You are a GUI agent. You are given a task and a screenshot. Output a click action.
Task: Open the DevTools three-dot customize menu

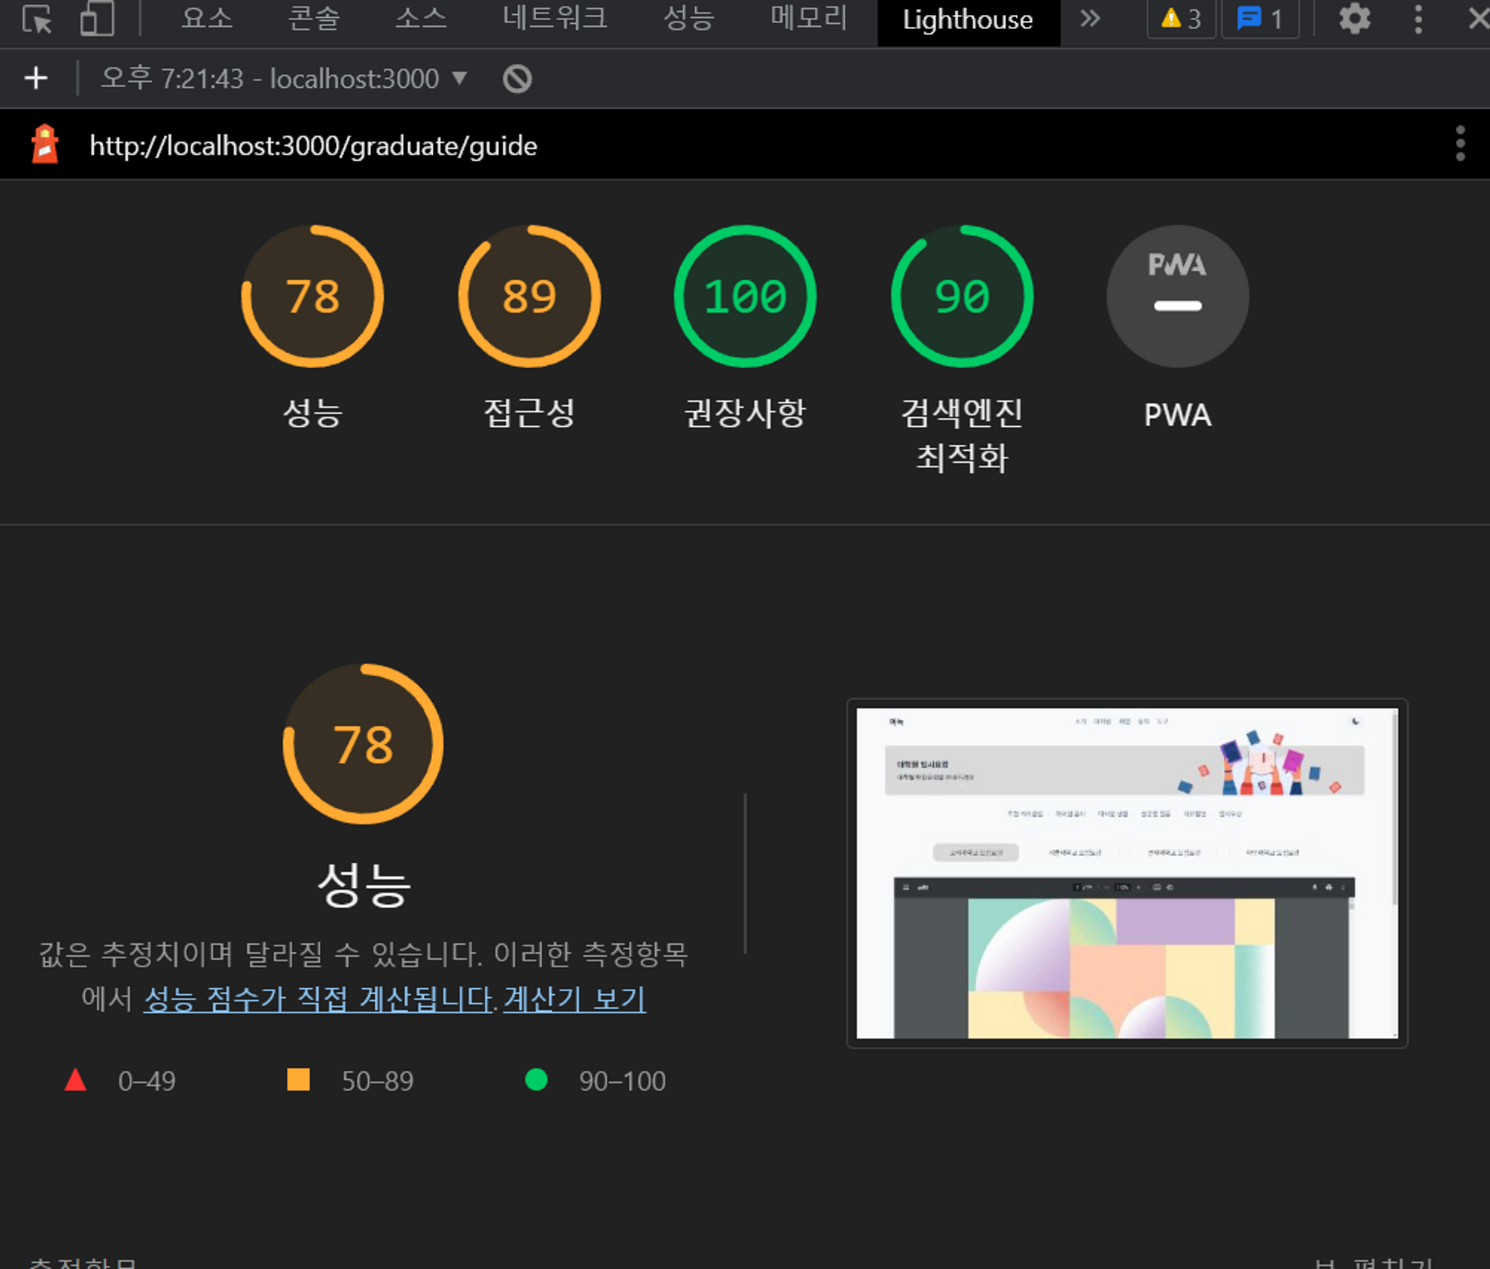(1418, 19)
